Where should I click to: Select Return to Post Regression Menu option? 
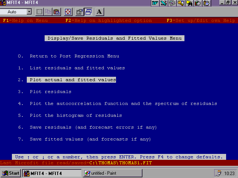[74, 56]
